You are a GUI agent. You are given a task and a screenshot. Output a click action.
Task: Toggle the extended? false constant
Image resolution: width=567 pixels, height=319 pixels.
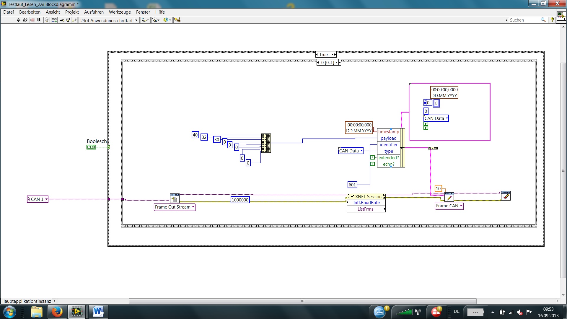point(372,157)
